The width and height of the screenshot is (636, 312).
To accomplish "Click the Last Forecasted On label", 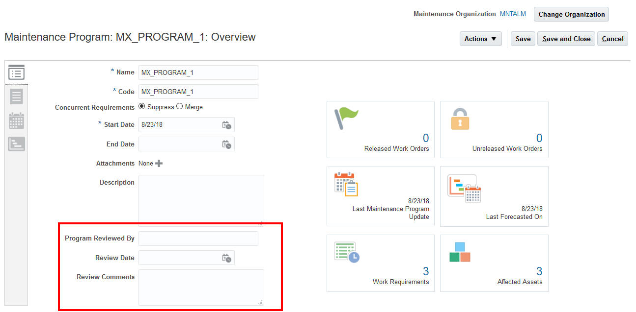I will tap(514, 217).
